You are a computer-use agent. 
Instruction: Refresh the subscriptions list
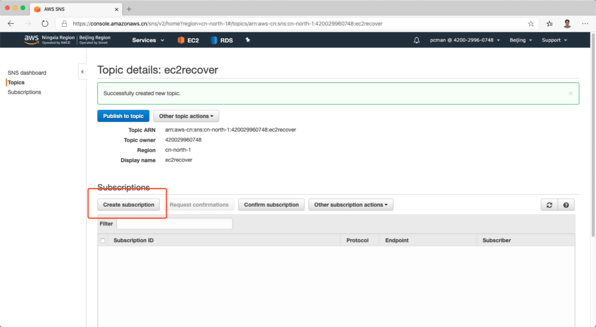click(549, 205)
